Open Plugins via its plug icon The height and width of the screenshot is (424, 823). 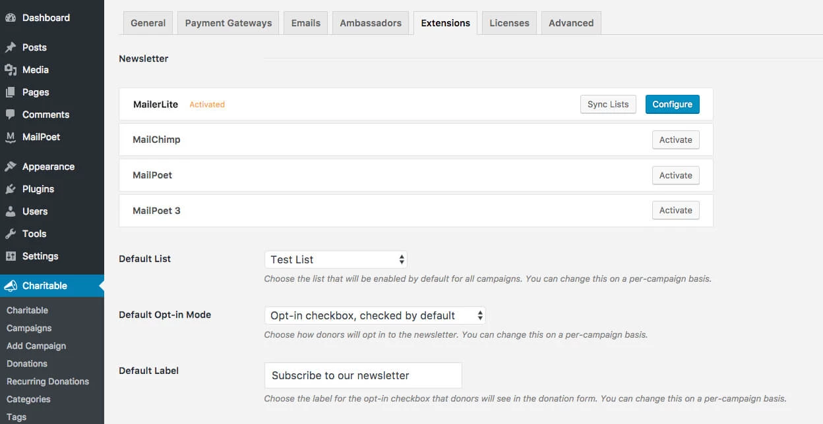pos(11,189)
